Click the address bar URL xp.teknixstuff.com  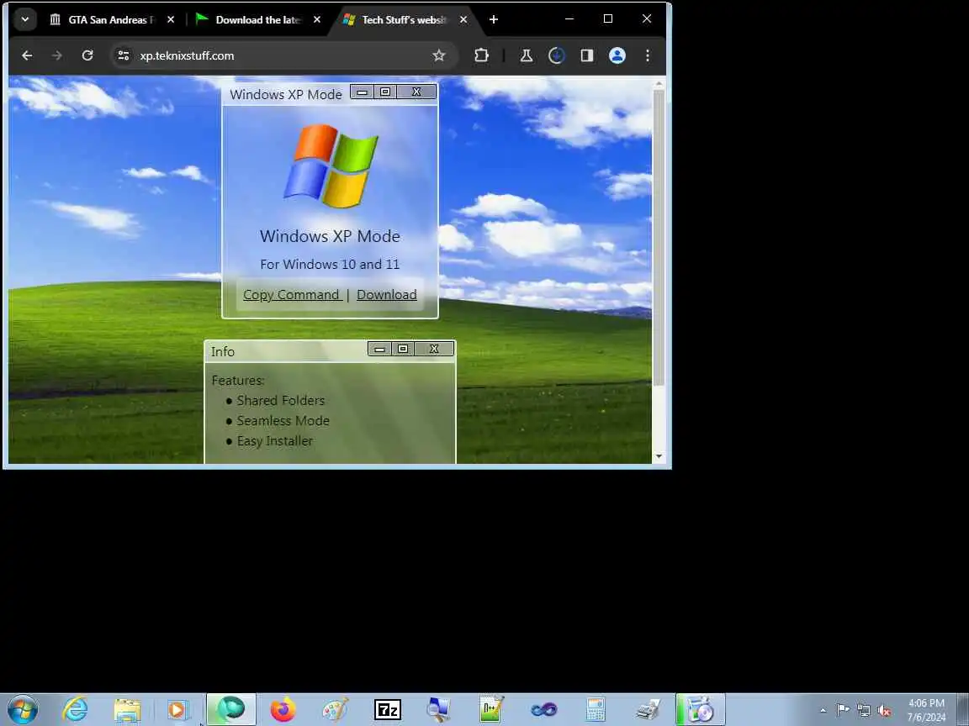pos(187,55)
